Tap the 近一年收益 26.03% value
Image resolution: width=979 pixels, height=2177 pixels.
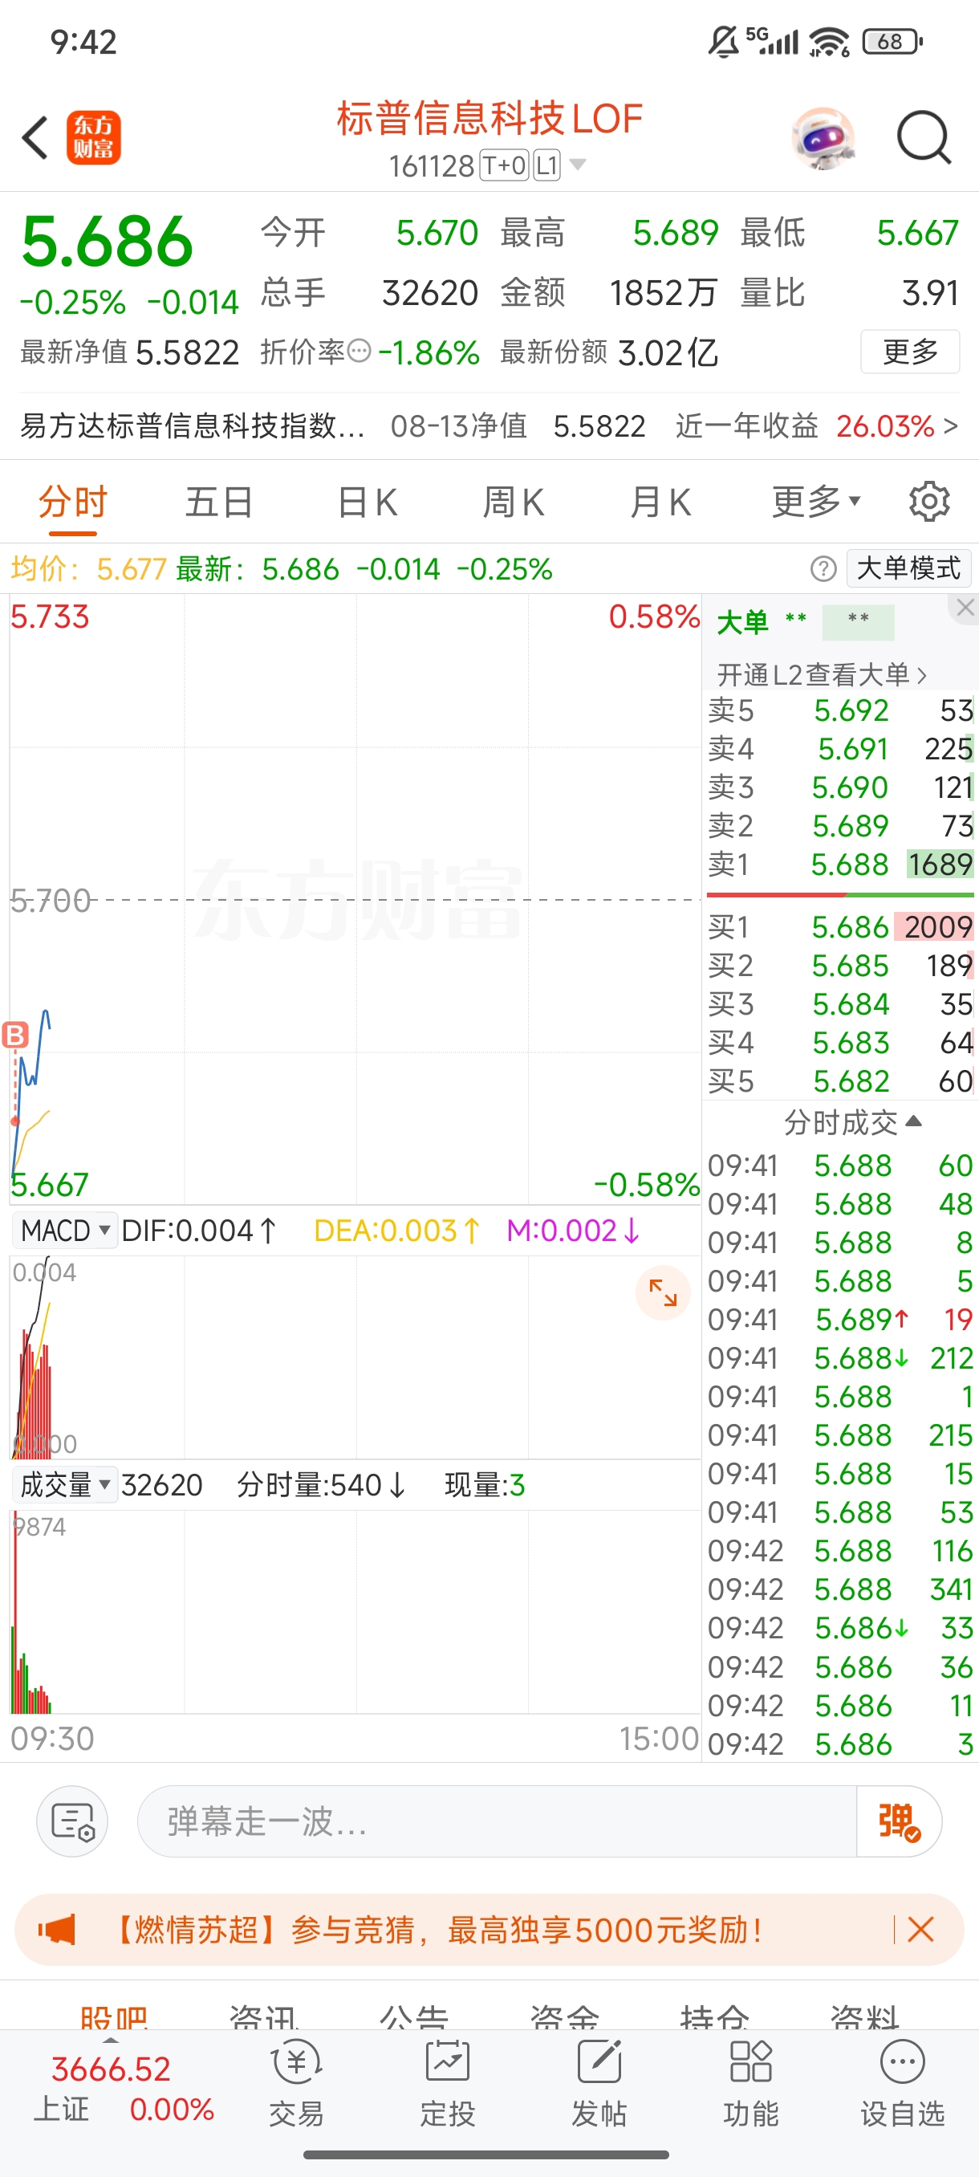pos(885,426)
